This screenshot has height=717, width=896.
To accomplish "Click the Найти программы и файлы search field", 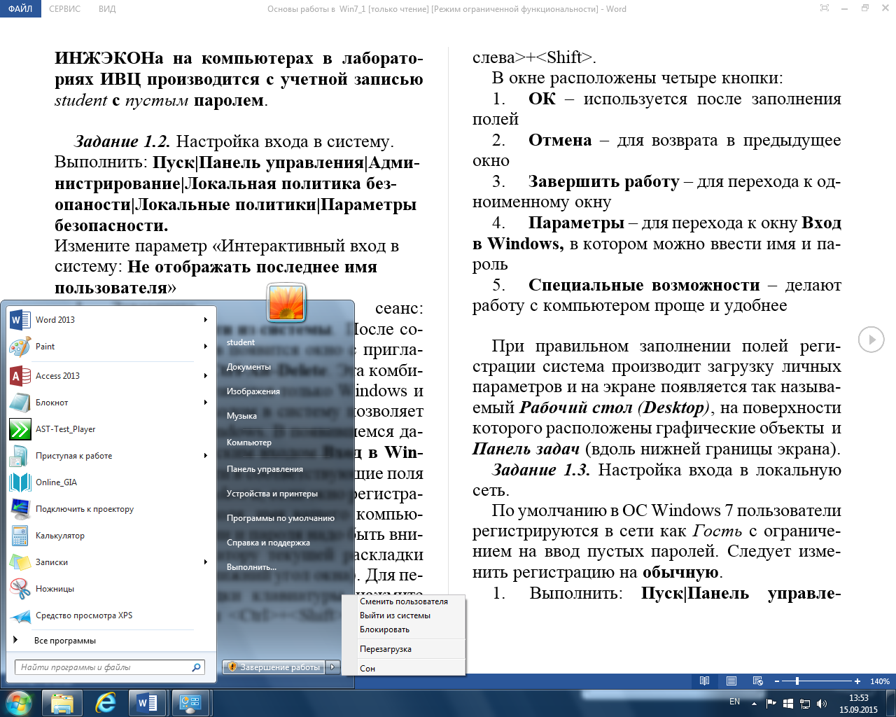I will [110, 667].
